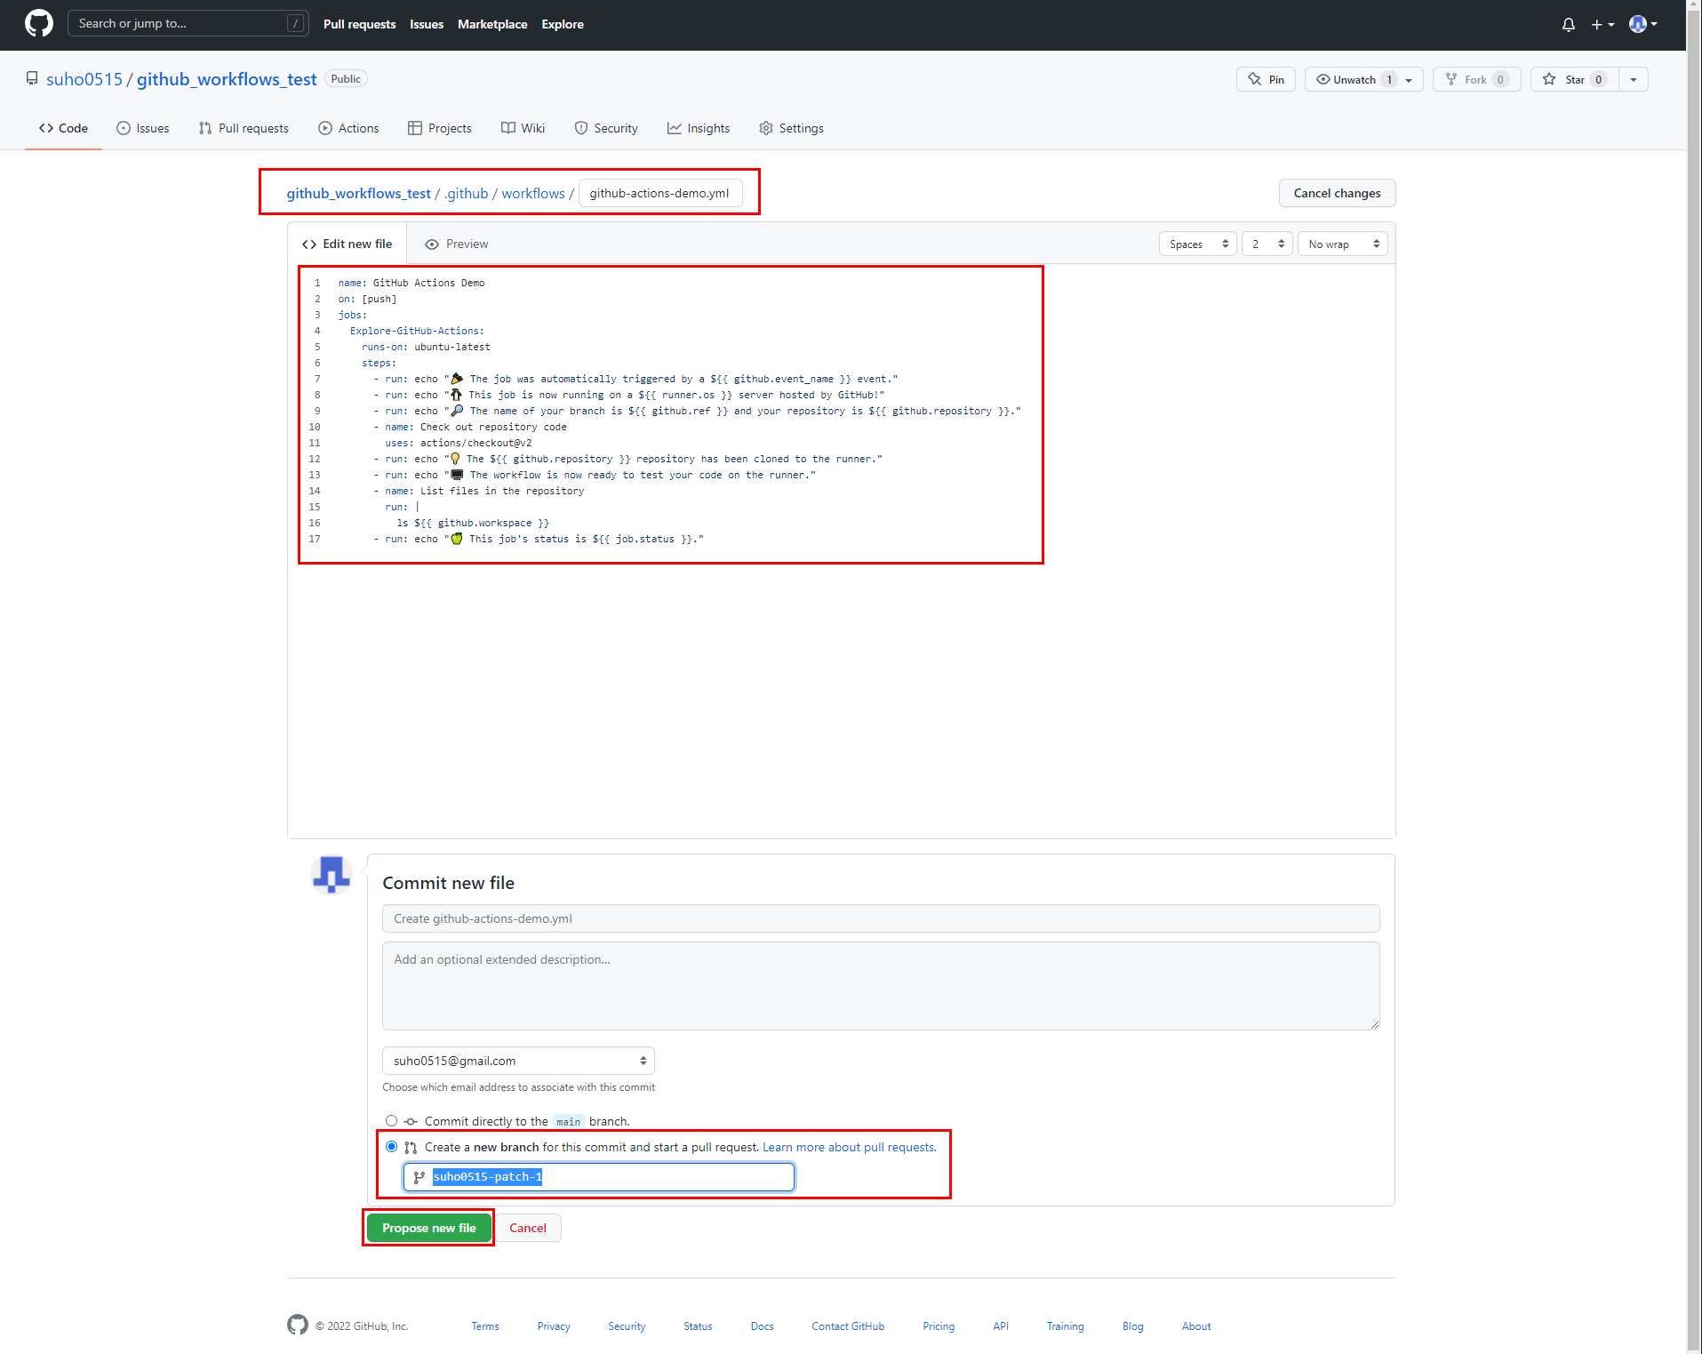Open the suho0515 owner profile link
The image size is (1702, 1354).
84,79
